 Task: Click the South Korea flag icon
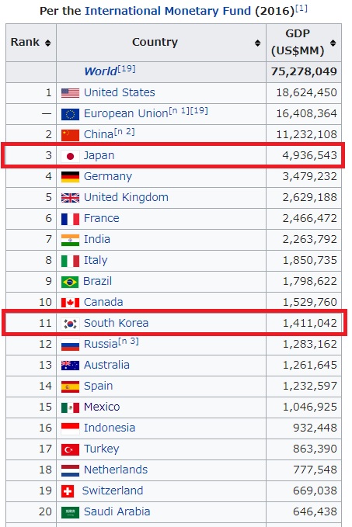[x=70, y=324]
